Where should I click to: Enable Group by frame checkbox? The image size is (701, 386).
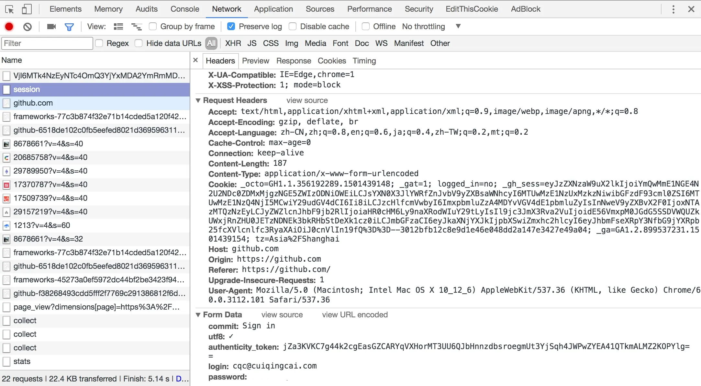(153, 26)
